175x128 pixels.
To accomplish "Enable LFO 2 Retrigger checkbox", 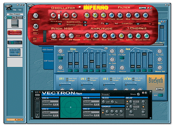I will (89, 80).
